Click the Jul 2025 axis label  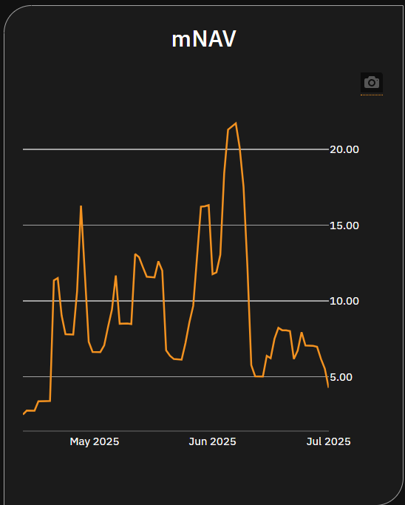point(328,441)
